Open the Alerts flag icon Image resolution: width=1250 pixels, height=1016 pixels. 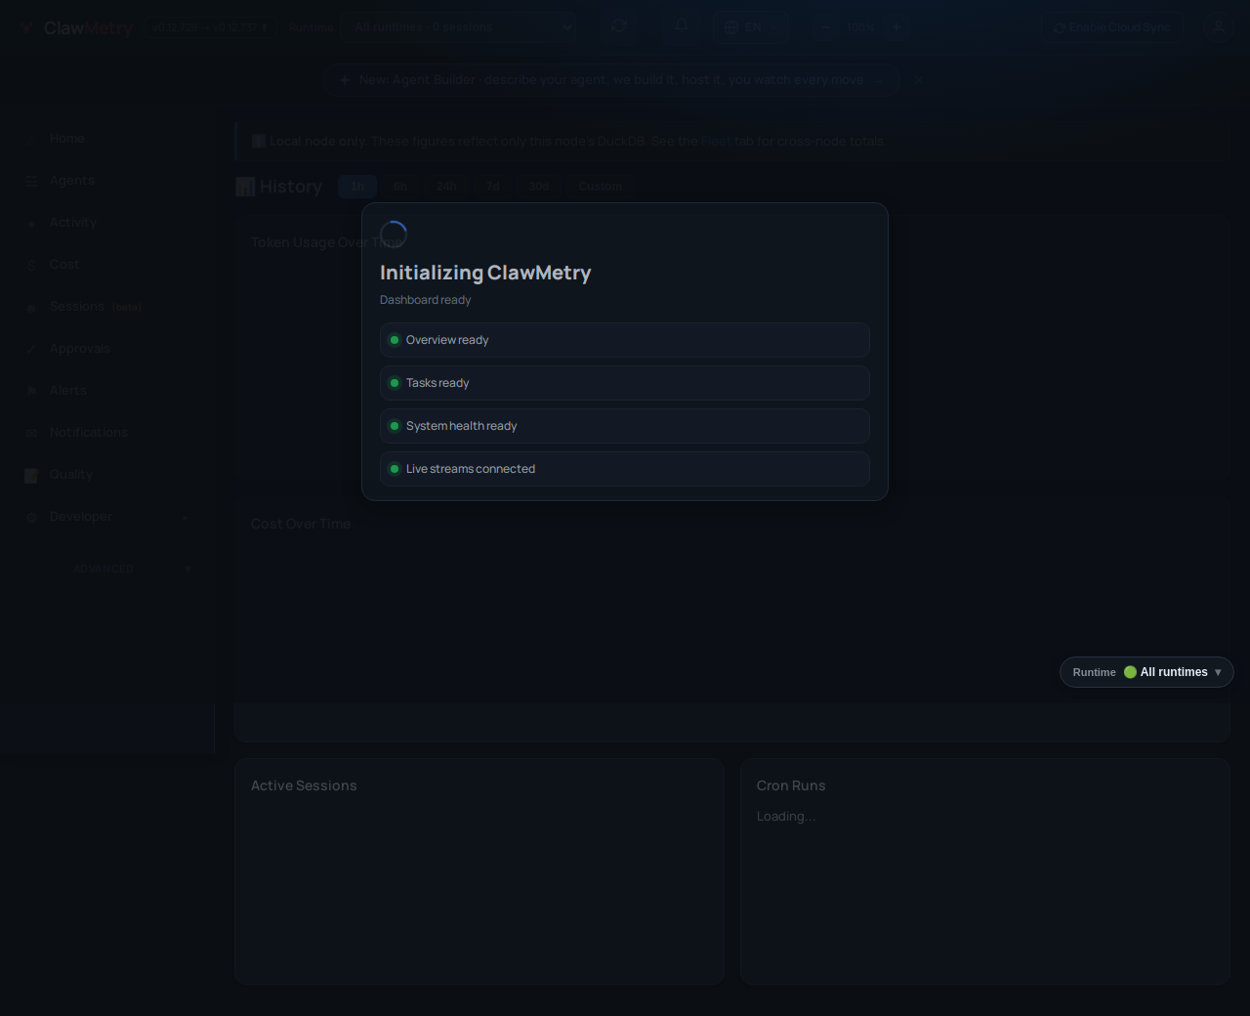31,391
